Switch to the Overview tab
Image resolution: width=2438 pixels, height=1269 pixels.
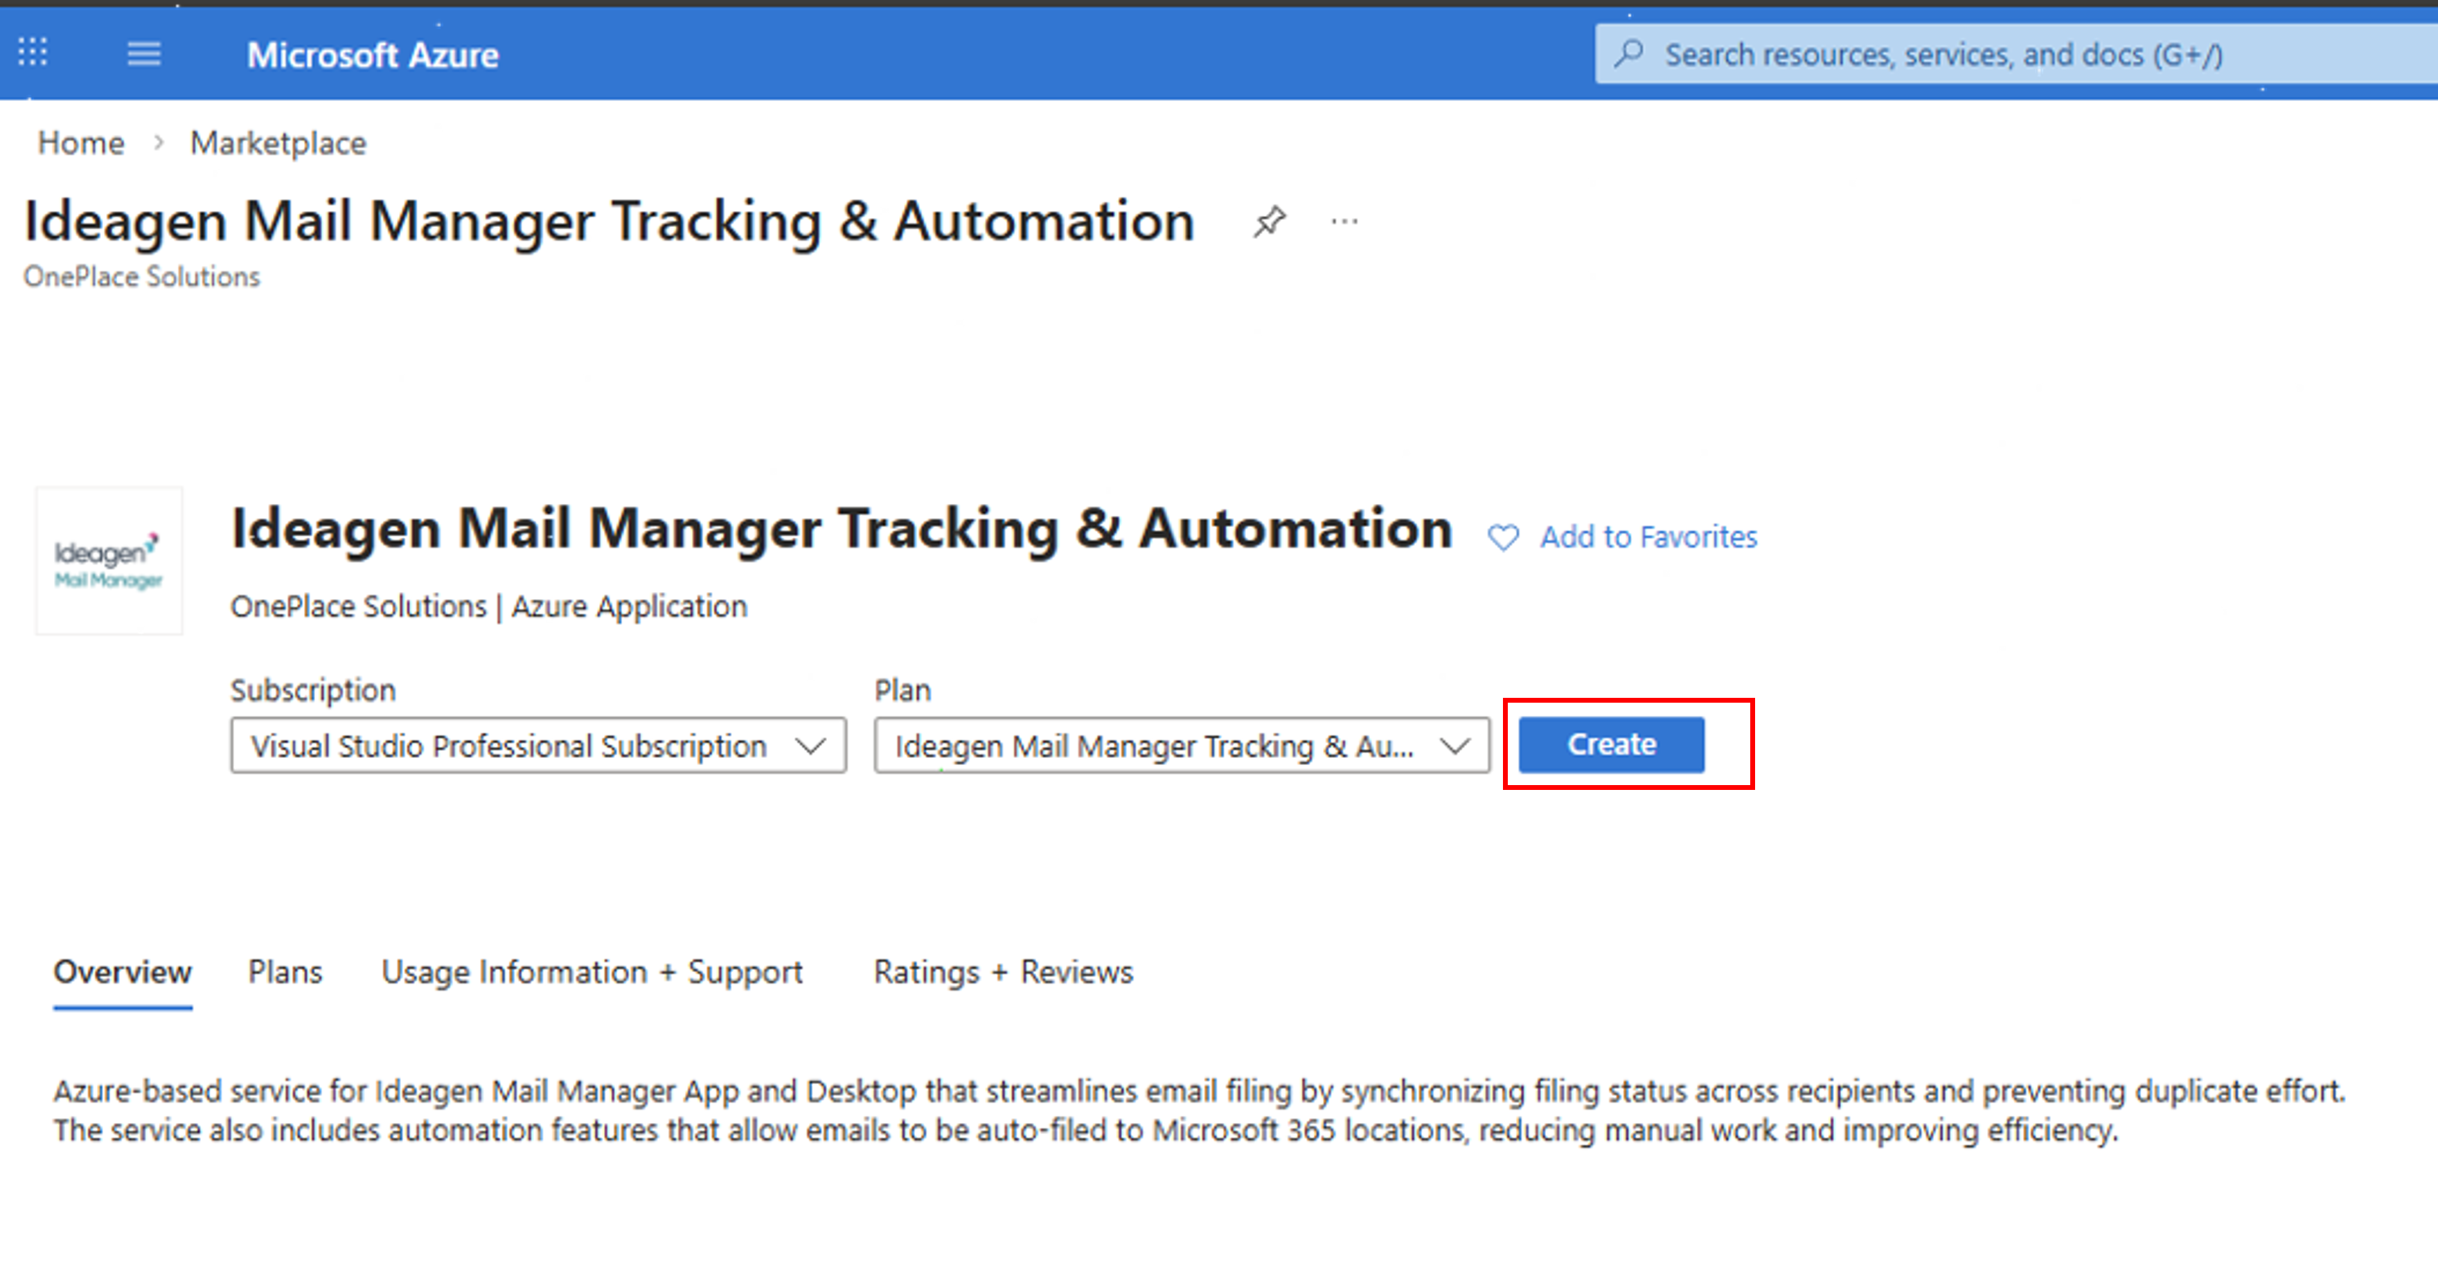click(x=122, y=973)
